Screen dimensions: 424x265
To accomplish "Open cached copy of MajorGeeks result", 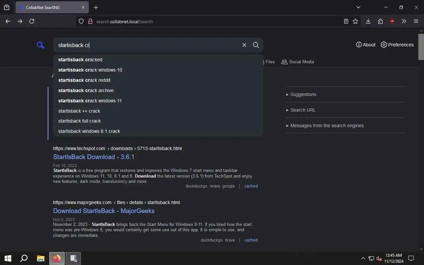I will (251, 240).
